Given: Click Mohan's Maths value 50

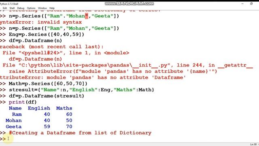Looking at the screenshot, I should click(69, 120).
